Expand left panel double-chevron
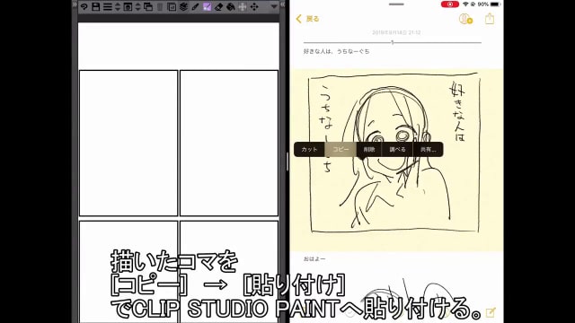This screenshot has width=575, height=323. point(75,4)
